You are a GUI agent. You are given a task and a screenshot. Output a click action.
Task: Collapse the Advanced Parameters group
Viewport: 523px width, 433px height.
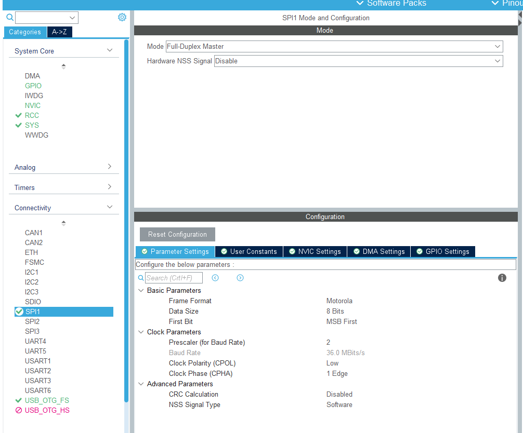click(x=141, y=384)
